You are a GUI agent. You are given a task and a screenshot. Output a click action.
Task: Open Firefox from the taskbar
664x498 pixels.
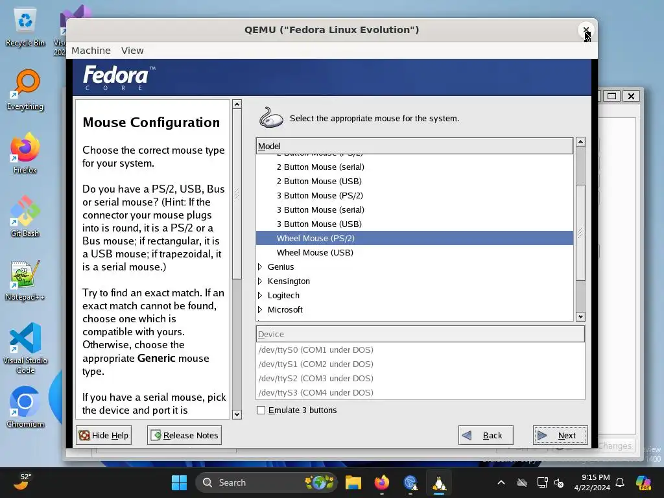(x=382, y=482)
